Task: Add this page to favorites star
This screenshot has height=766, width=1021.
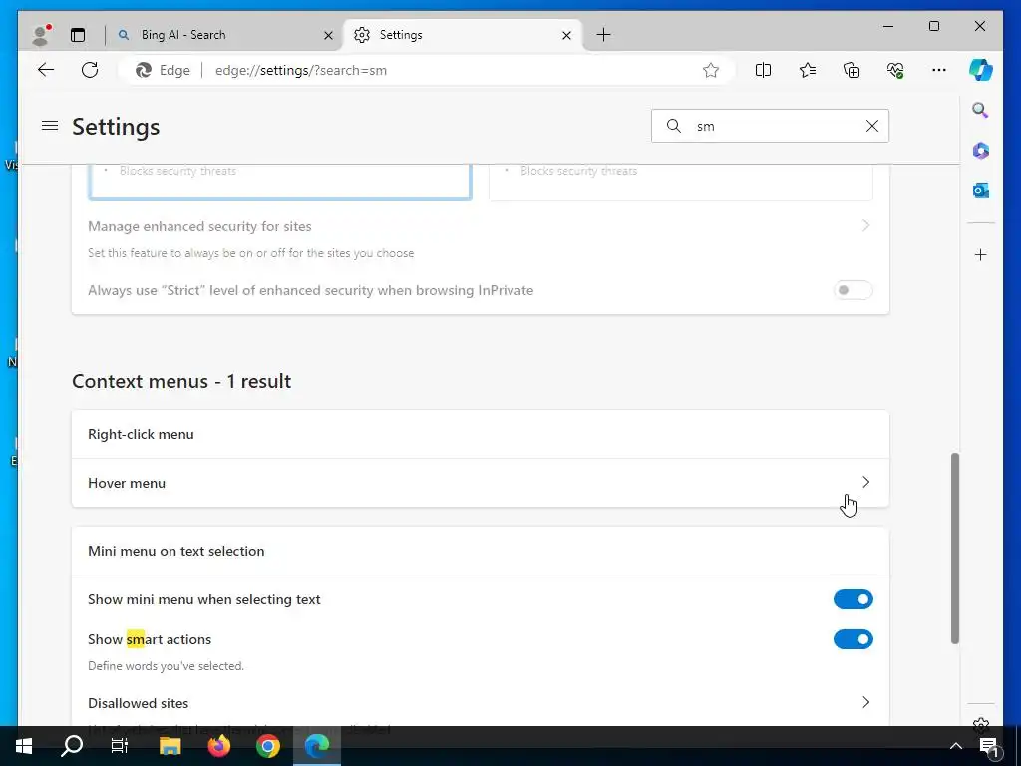Action: [710, 70]
